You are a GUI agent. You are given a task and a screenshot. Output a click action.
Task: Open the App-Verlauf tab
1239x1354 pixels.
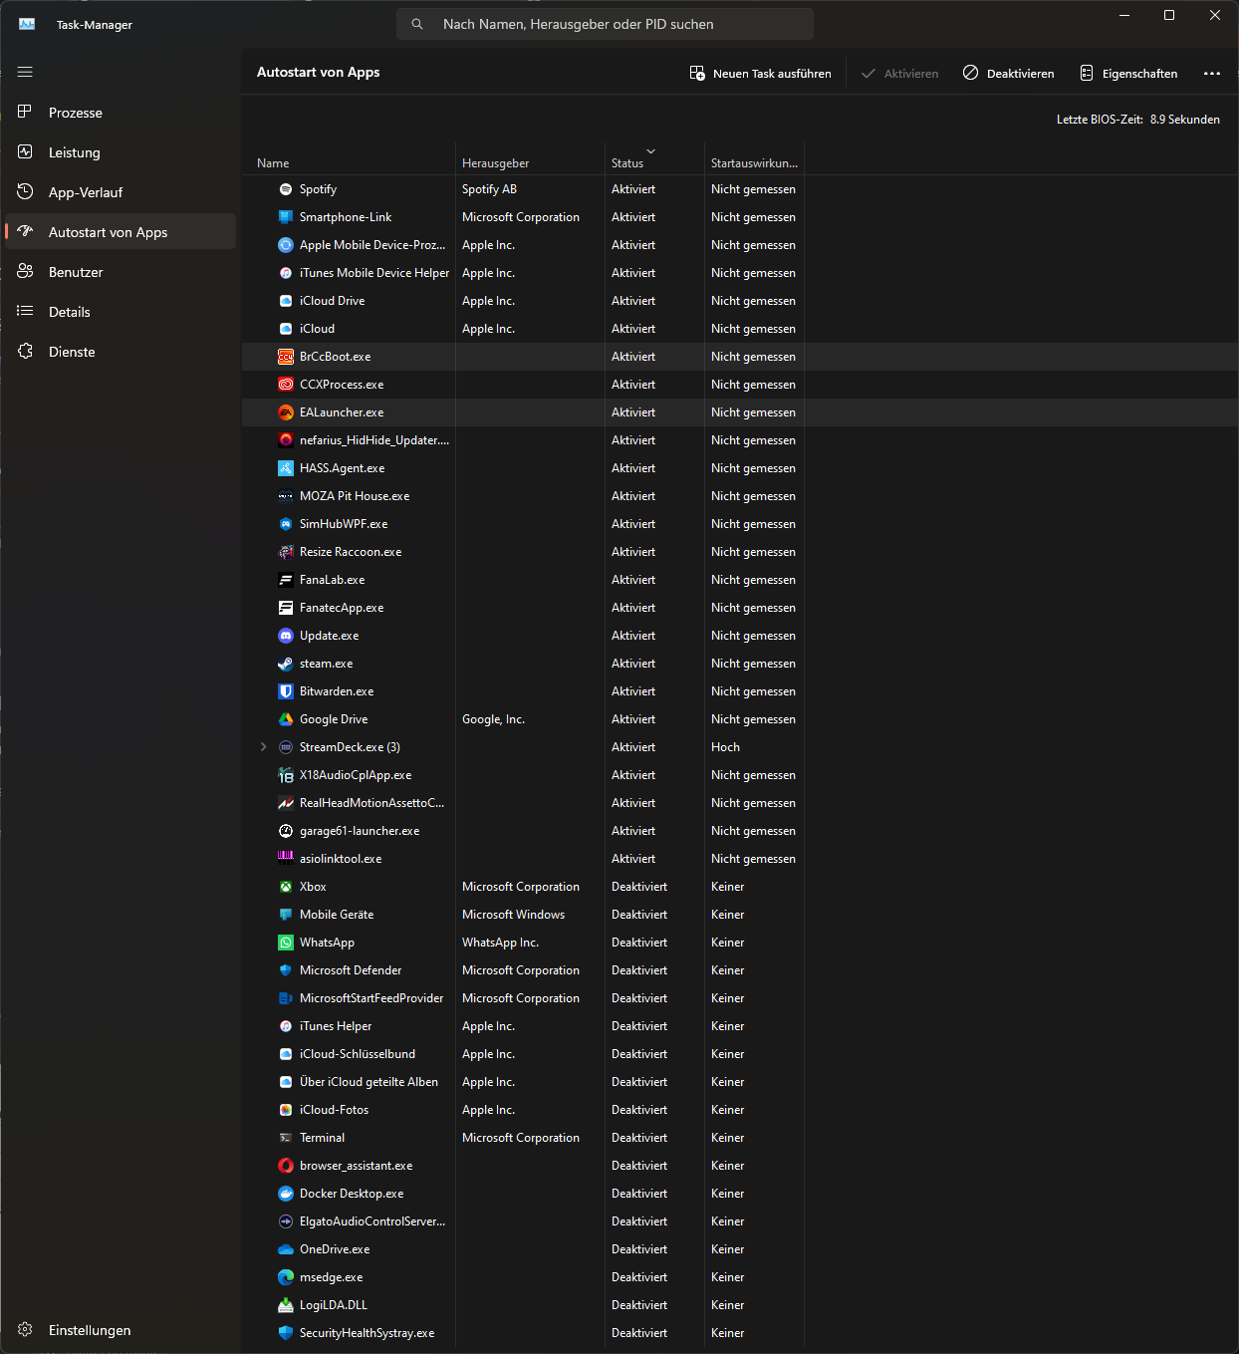tap(121, 192)
